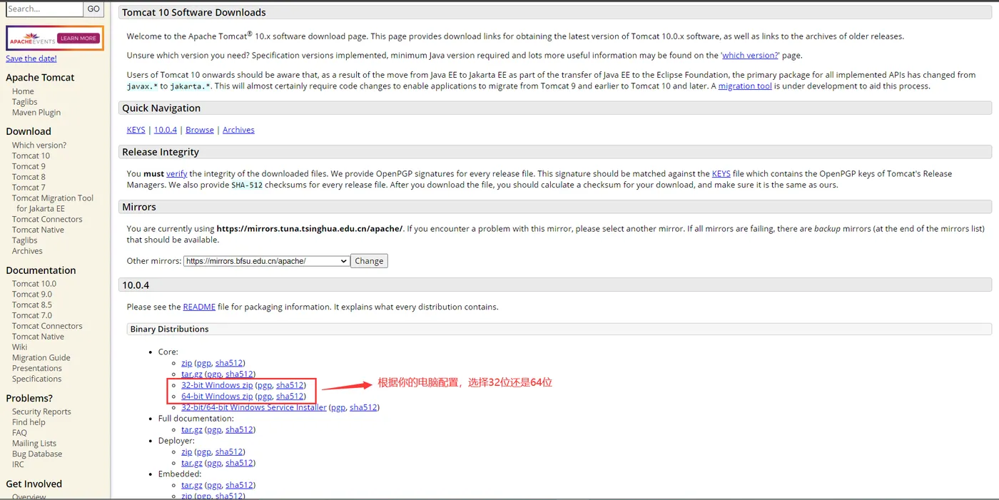Open the Wiki link
Viewport: 999px width, 500px height.
(19, 347)
